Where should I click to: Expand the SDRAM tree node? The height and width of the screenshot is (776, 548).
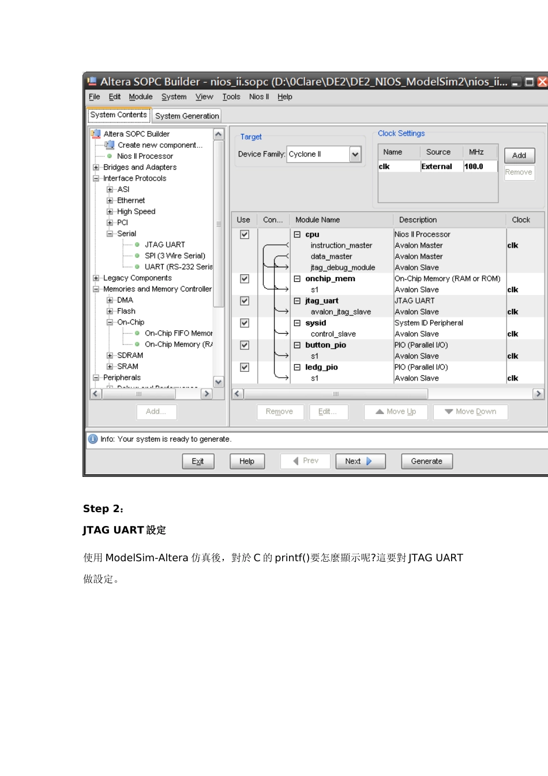coord(110,355)
